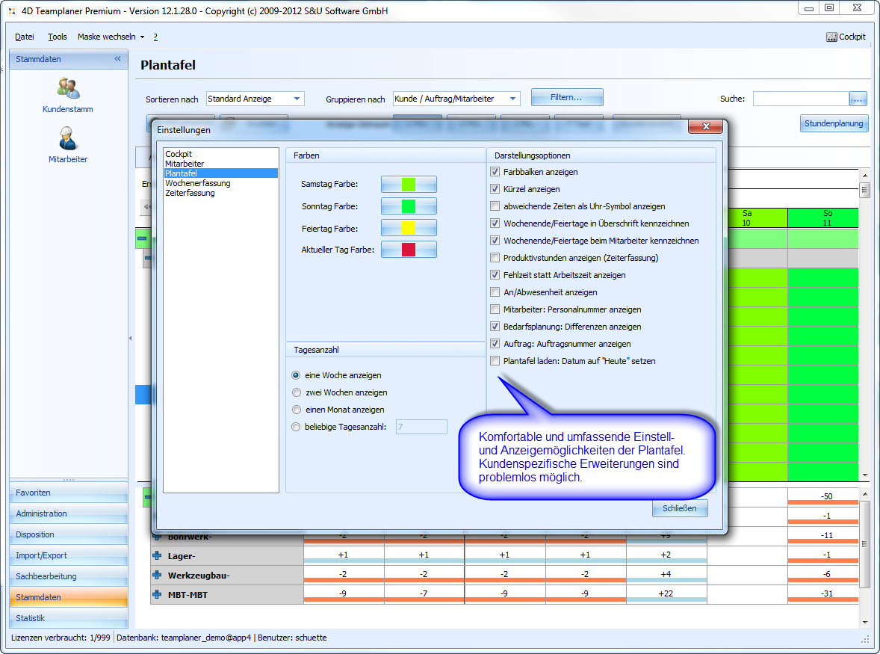The height and width of the screenshot is (654, 880).
Task: Toggle An/Abwesenheit anzeigen checkbox
Action: (x=495, y=292)
